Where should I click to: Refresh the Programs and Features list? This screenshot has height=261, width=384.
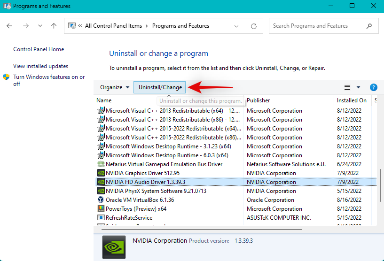click(x=254, y=26)
